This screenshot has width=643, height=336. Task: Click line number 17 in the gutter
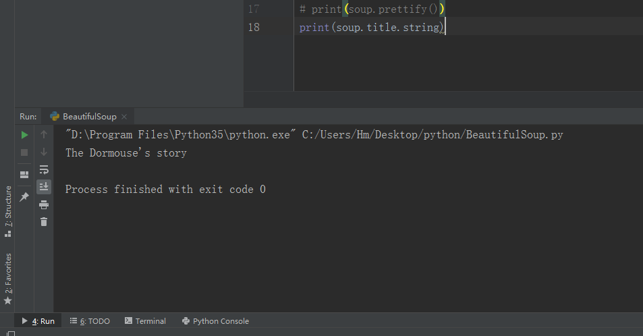click(254, 9)
